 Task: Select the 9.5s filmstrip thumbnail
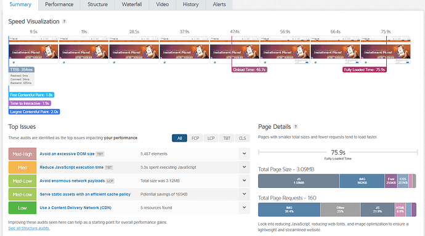click(x=33, y=50)
